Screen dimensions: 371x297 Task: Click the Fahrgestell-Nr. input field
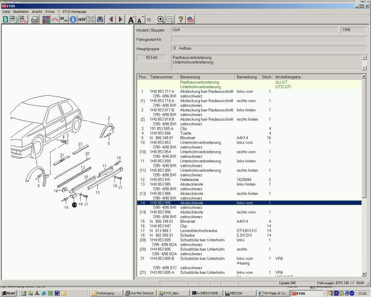268,40
